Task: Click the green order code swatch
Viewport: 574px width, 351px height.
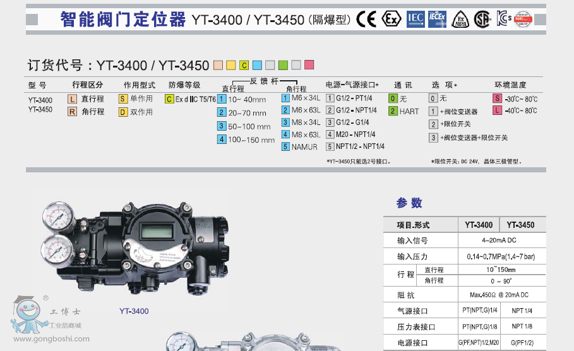Action: tap(283, 65)
